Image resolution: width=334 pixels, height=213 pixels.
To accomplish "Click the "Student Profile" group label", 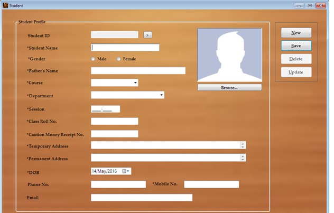I will (32, 22).
